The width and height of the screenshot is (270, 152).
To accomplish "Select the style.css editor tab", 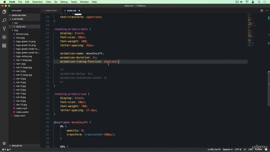I will point(72,11).
